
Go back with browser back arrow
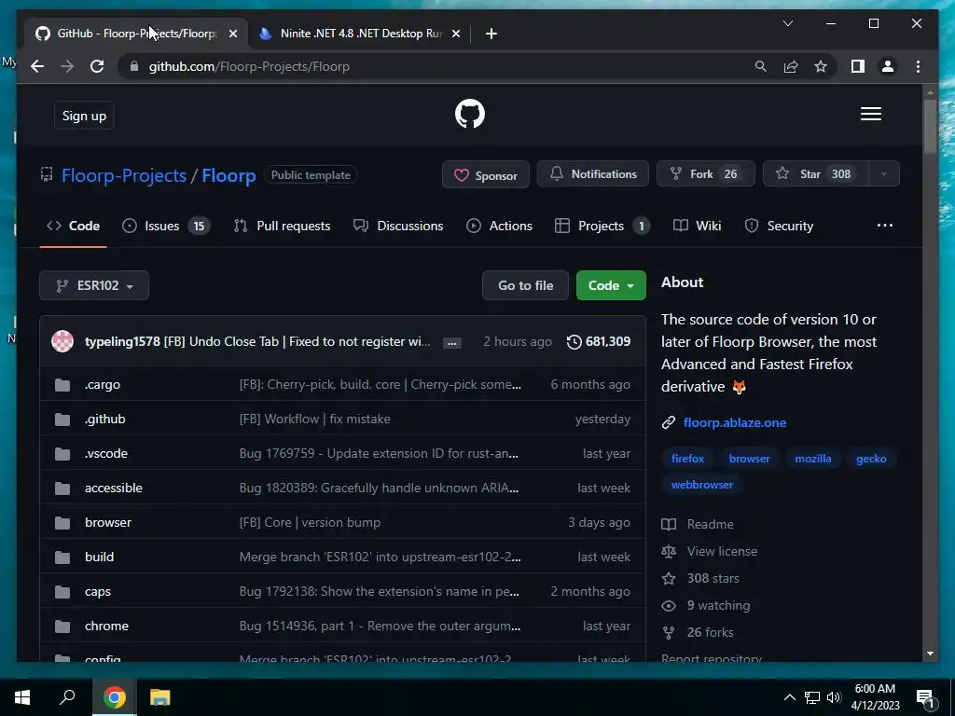point(37,66)
